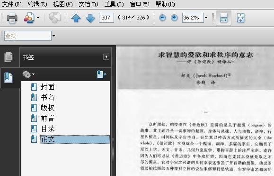This screenshot has height=176, width=274.
Task: Go to next page with down arrow
Action: (x=90, y=18)
